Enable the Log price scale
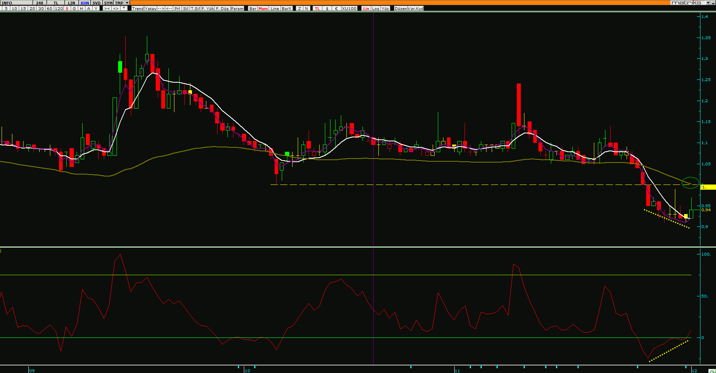 tap(376, 8)
